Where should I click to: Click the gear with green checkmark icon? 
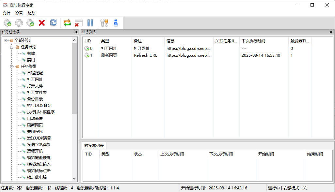pyautogui.click(x=30, y=22)
